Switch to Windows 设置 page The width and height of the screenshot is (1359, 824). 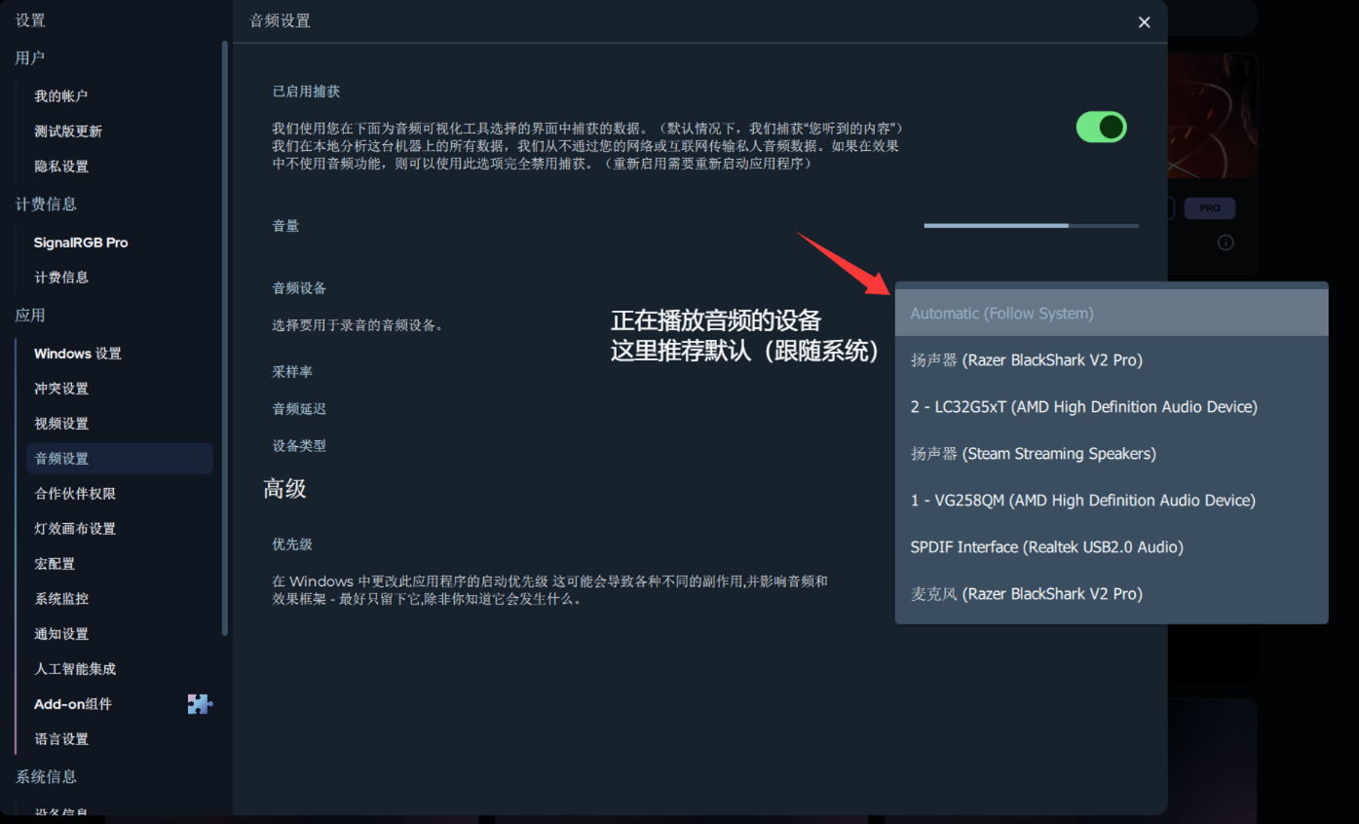pos(78,354)
